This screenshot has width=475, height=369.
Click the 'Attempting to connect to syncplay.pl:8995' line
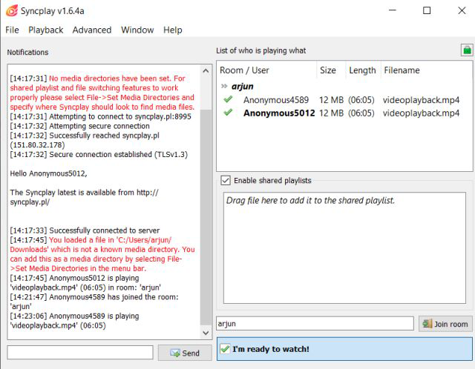click(x=101, y=116)
